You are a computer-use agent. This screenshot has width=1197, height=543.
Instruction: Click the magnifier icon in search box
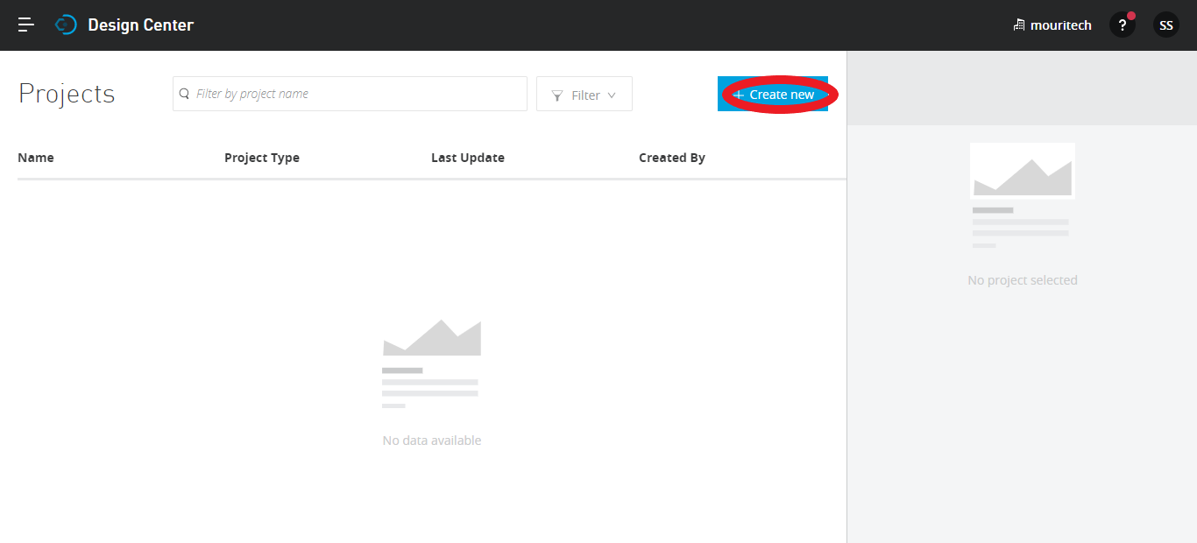[x=184, y=94]
